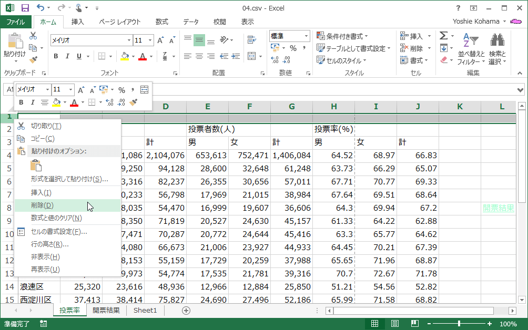
Task: Switch to Page Break Preview in status bar
Action: [x=415, y=324]
